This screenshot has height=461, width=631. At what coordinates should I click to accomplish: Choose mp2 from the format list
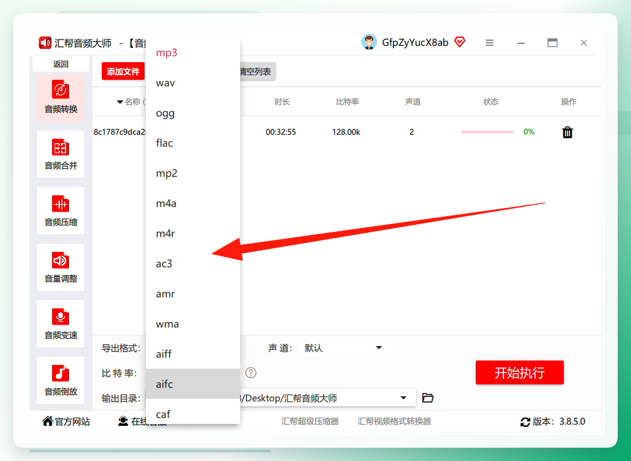coord(193,173)
